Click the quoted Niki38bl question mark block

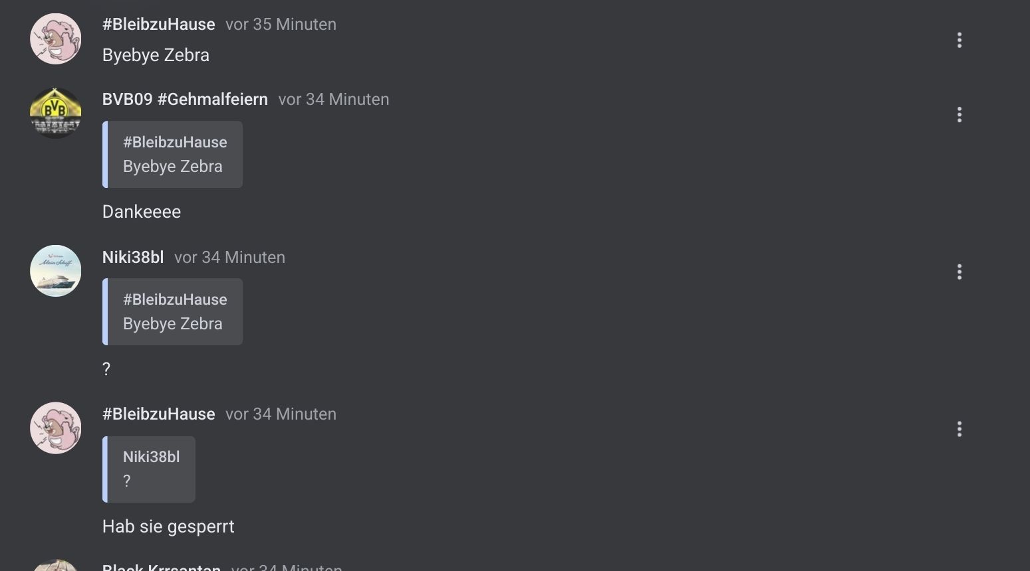(150, 469)
